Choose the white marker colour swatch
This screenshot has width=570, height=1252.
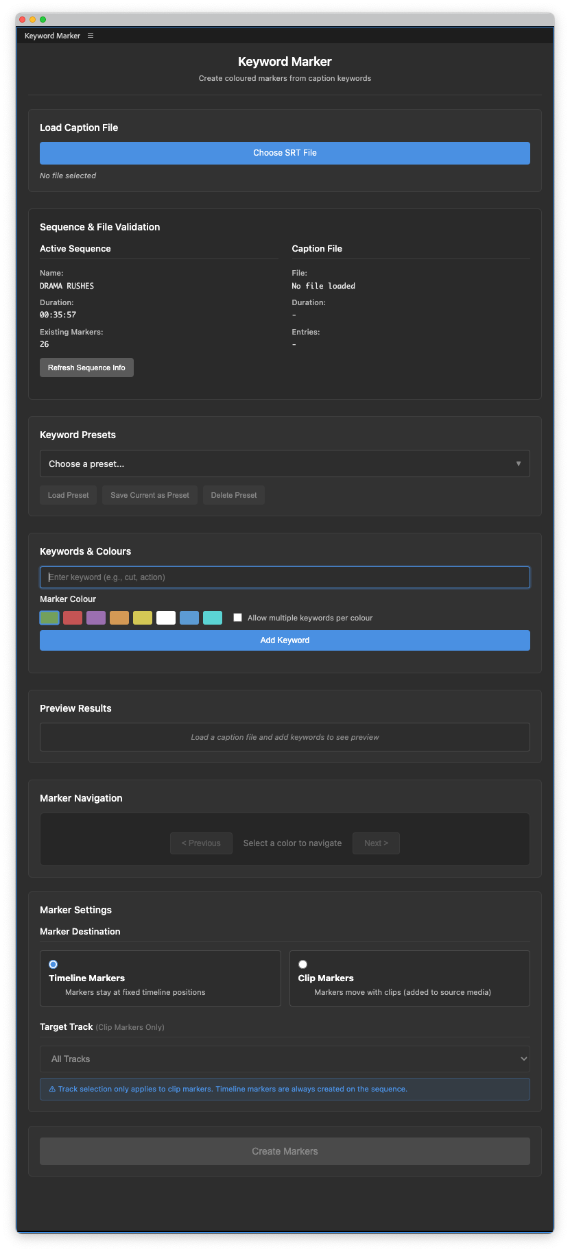(x=166, y=618)
